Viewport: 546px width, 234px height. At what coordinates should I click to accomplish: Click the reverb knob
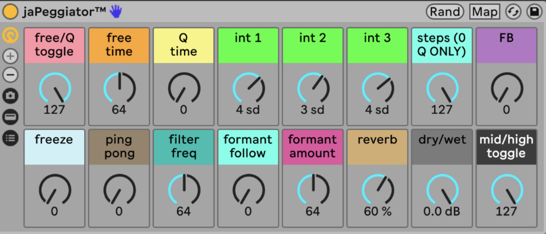[x=378, y=190]
